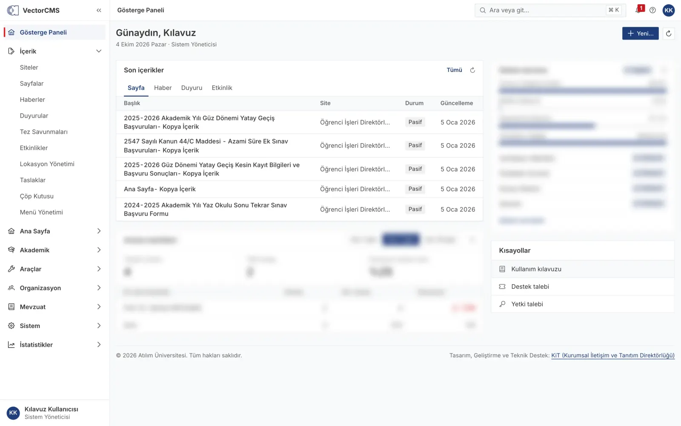Image resolution: width=681 pixels, height=426 pixels.
Task: Open Destek talebi shortcut
Action: [583, 287]
